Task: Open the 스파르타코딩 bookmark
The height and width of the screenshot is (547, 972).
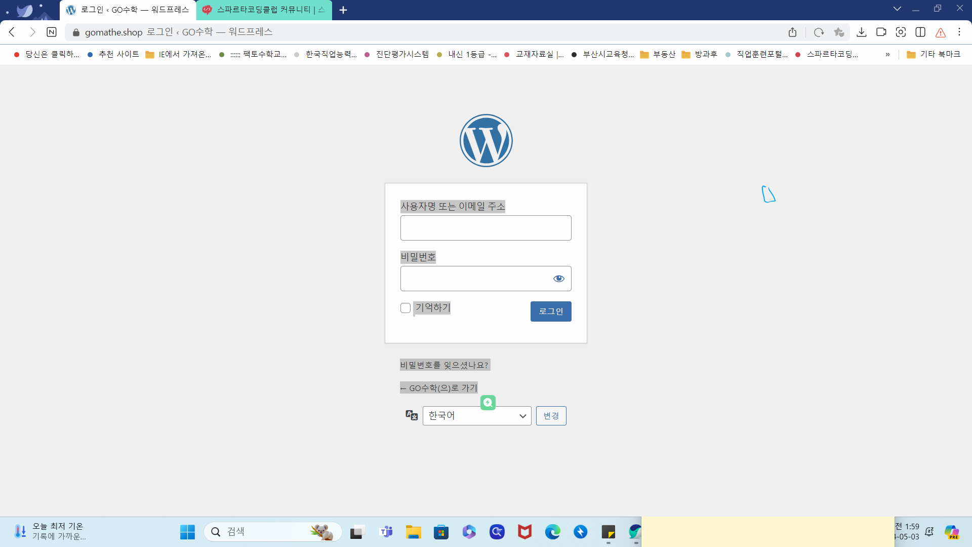Action: (x=827, y=55)
